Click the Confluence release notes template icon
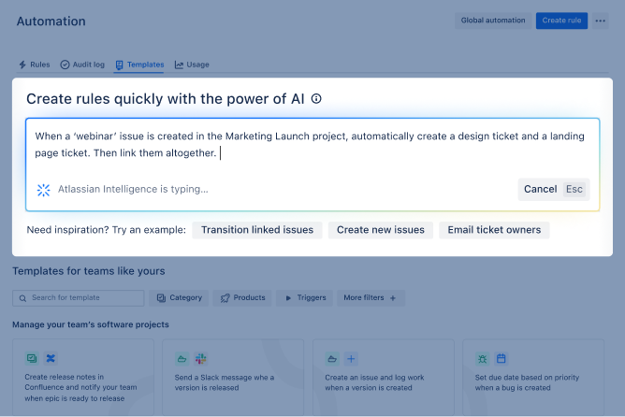 [33, 358]
